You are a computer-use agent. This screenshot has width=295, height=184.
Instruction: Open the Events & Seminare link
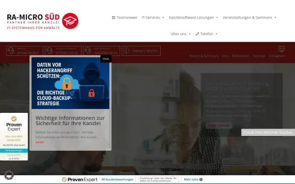coord(204,56)
